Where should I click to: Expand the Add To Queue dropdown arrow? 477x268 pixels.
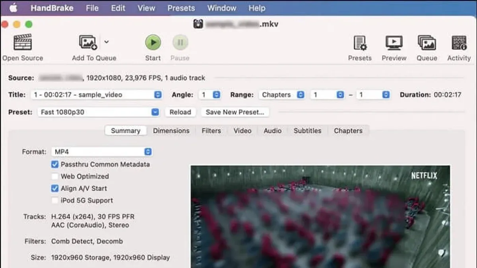[x=107, y=41]
